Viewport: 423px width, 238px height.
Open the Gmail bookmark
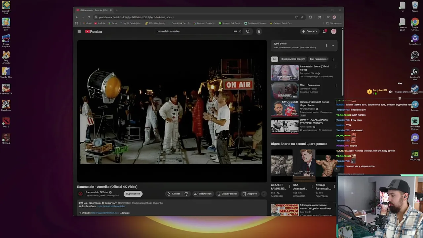click(x=87, y=23)
